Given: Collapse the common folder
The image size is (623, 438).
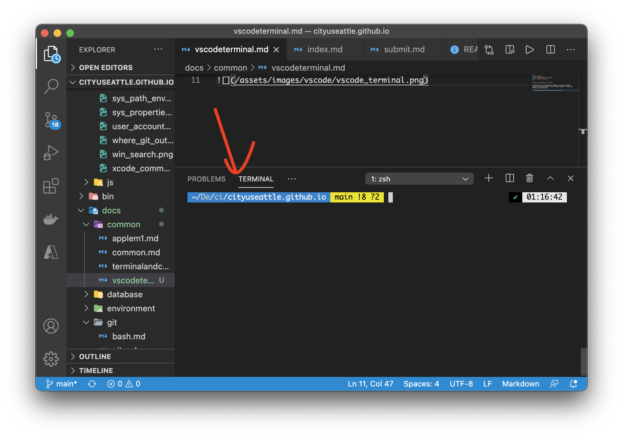Looking at the screenshot, I should (x=121, y=224).
